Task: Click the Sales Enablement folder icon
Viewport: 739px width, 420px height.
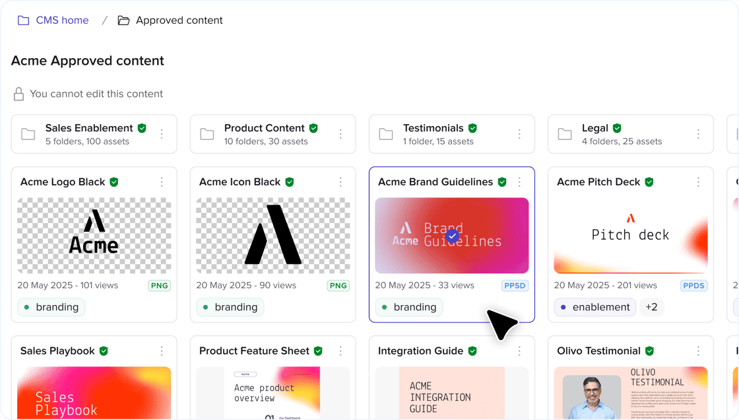Action: click(x=28, y=134)
